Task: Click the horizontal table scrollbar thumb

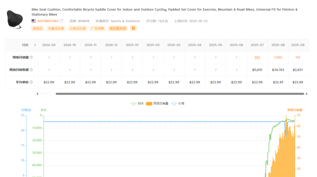Action: (x=180, y=94)
